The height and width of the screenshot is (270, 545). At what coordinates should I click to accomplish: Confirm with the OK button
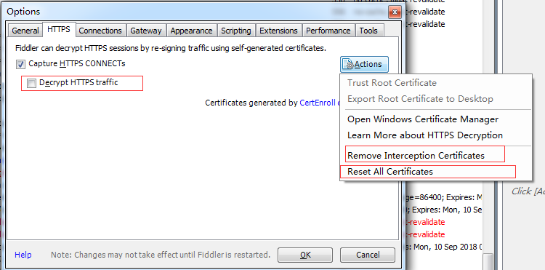coord(305,255)
